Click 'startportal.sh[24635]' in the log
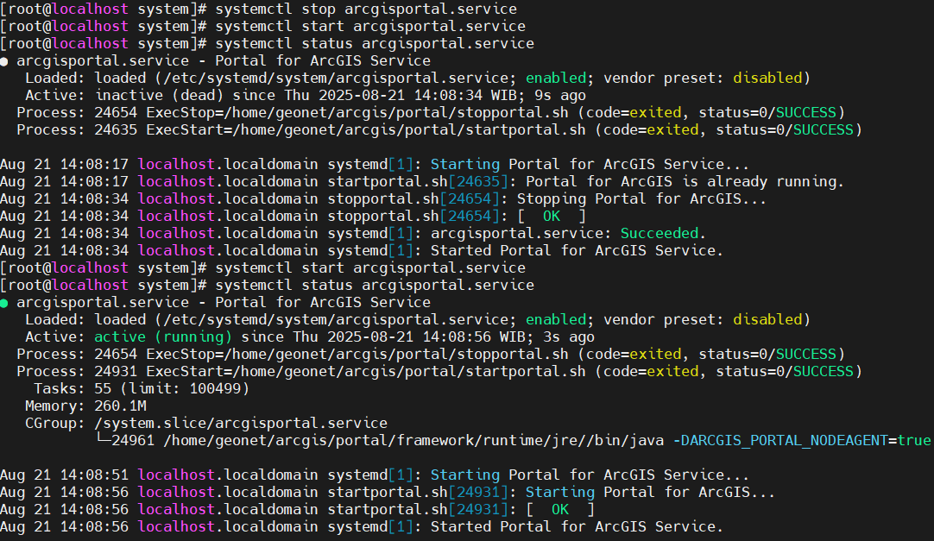Image resolution: width=934 pixels, height=541 pixels. [x=418, y=181]
